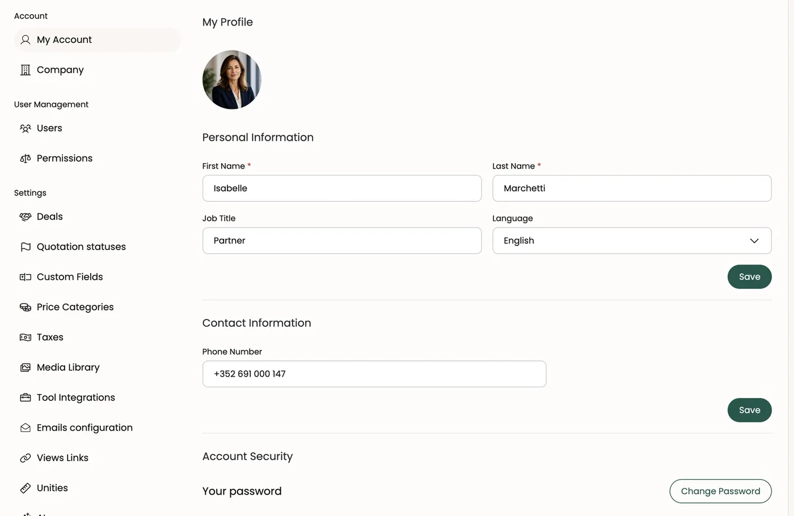The image size is (794, 516).
Task: Open the Unities settings
Action: 97,488
